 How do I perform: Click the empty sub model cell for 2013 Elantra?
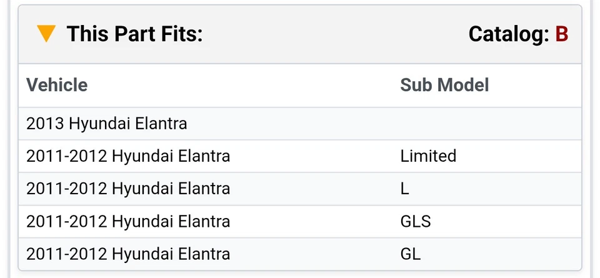[487, 124]
